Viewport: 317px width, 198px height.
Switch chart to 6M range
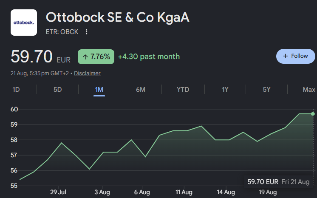point(141,89)
